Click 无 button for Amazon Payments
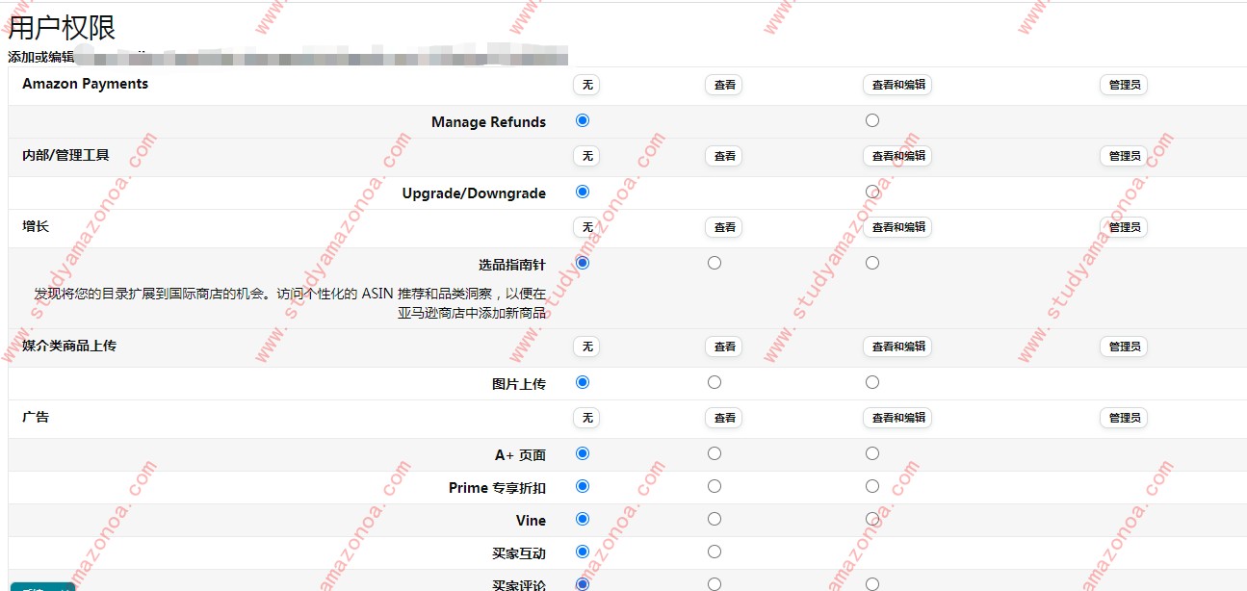 [585, 85]
